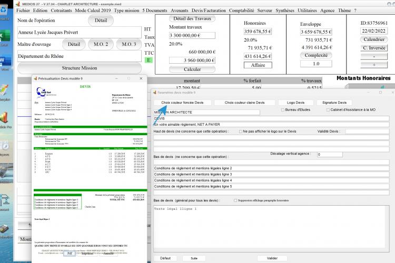Viewport: 395px width, 263px height.
Task: Click the minus button under C. Inversée
Action: (374, 56)
